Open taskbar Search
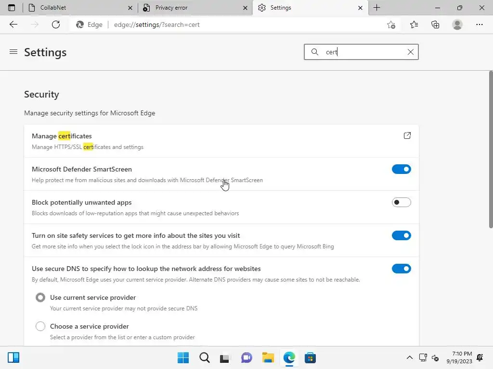This screenshot has width=493, height=369. [204, 357]
